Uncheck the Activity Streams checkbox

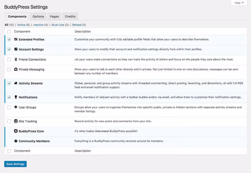pyautogui.click(x=9, y=83)
